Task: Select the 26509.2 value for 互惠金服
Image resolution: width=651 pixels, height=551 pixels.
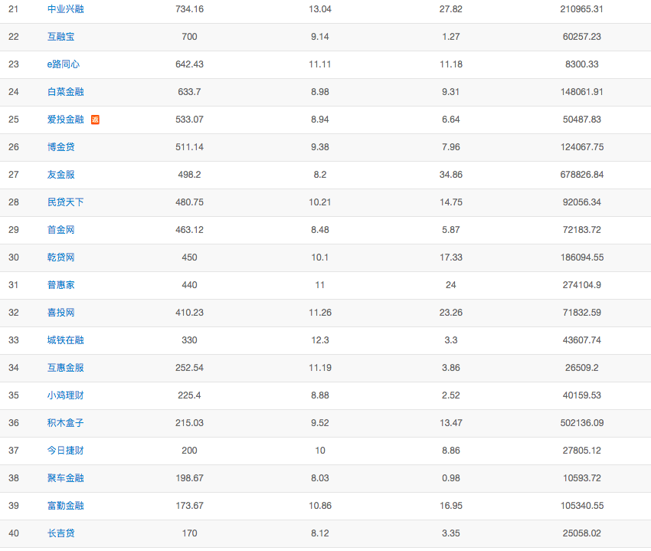Action: pyautogui.click(x=581, y=368)
